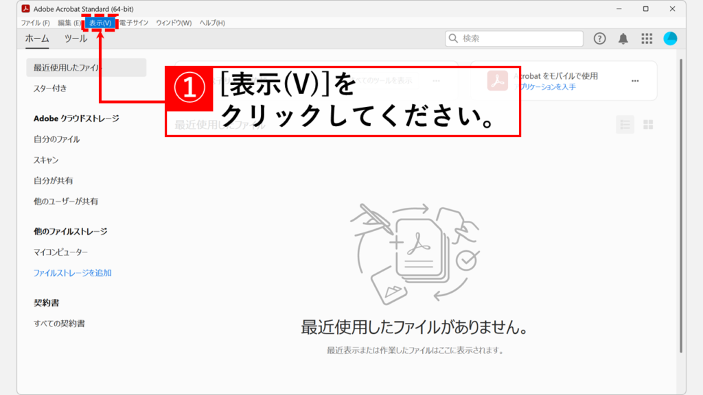Switch to list view
This screenshot has width=703, height=395.
pos(625,125)
